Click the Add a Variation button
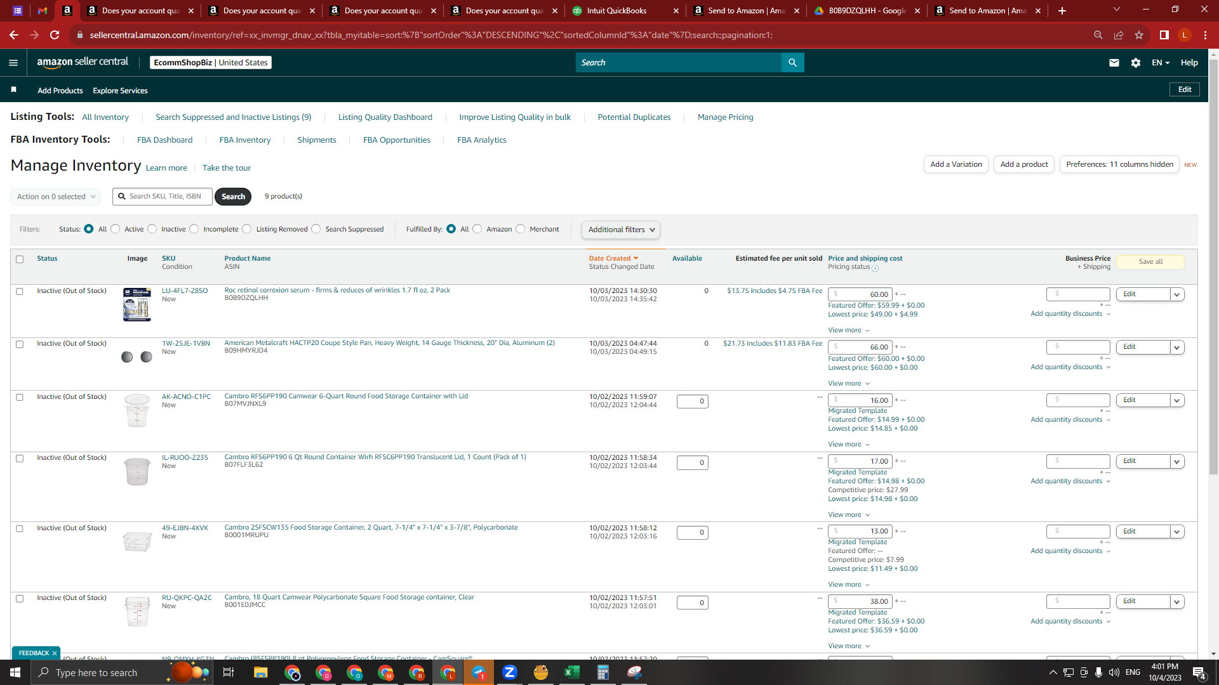The height and width of the screenshot is (685, 1219). 956,164
